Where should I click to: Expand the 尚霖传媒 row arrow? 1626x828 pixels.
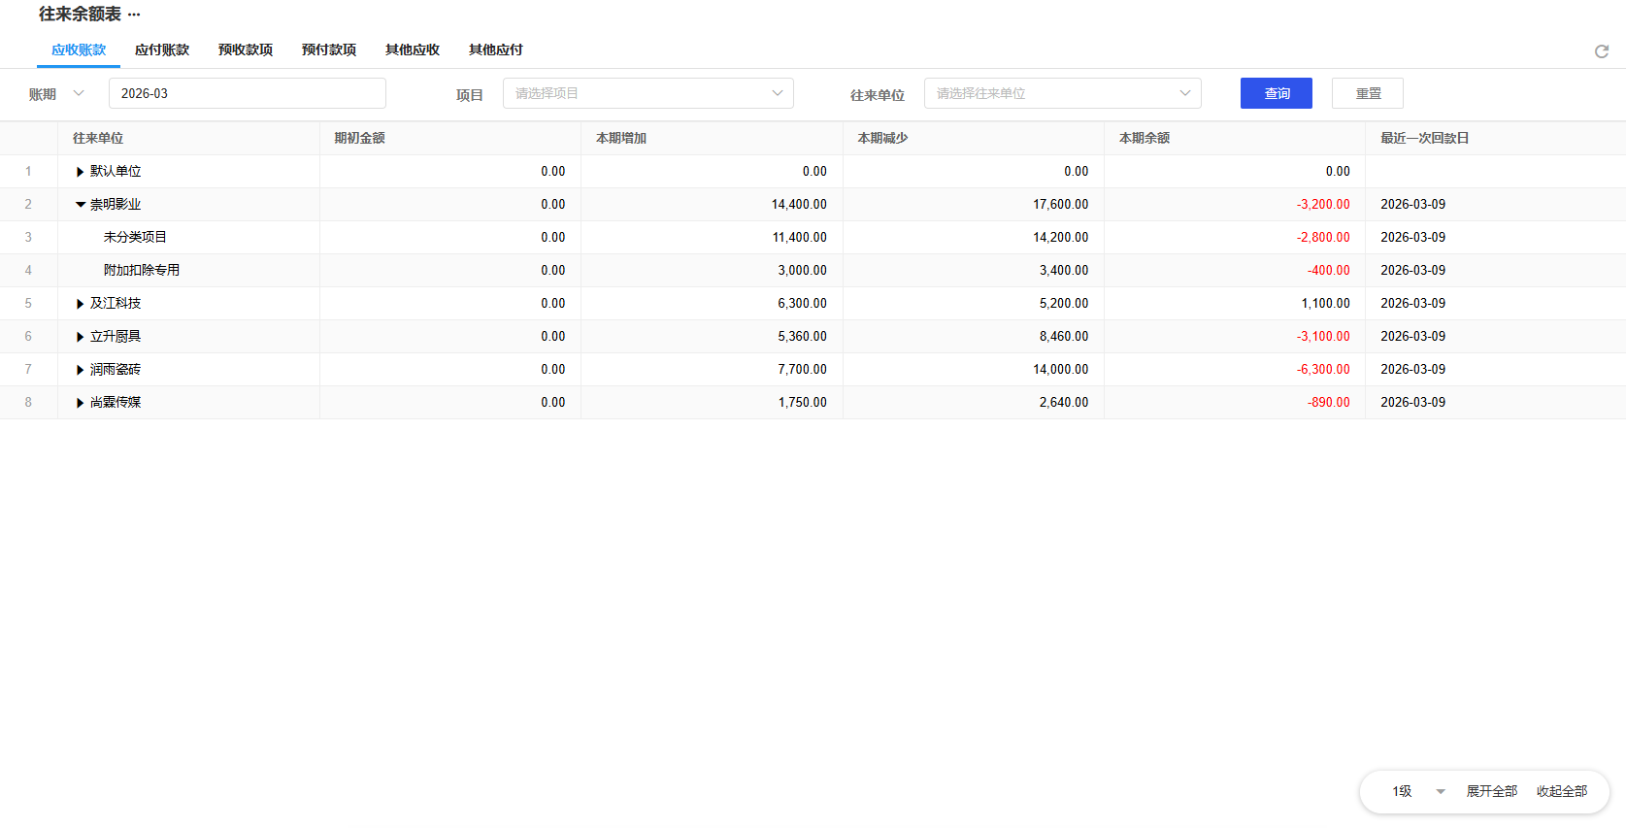pos(80,403)
